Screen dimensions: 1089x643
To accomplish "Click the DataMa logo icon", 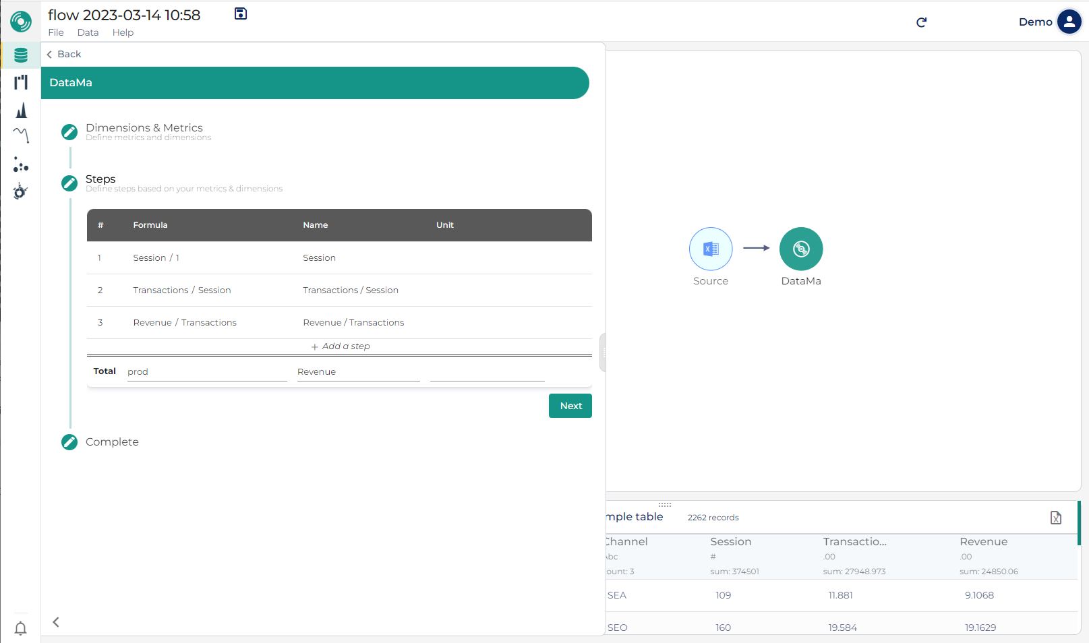I will [x=21, y=22].
